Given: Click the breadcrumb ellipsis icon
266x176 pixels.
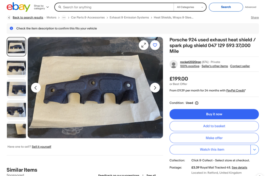Looking at the screenshot, I should click(64, 18).
